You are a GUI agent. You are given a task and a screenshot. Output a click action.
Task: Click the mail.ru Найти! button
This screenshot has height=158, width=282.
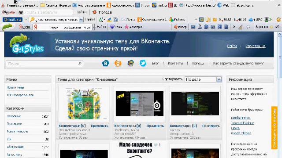(90, 19)
